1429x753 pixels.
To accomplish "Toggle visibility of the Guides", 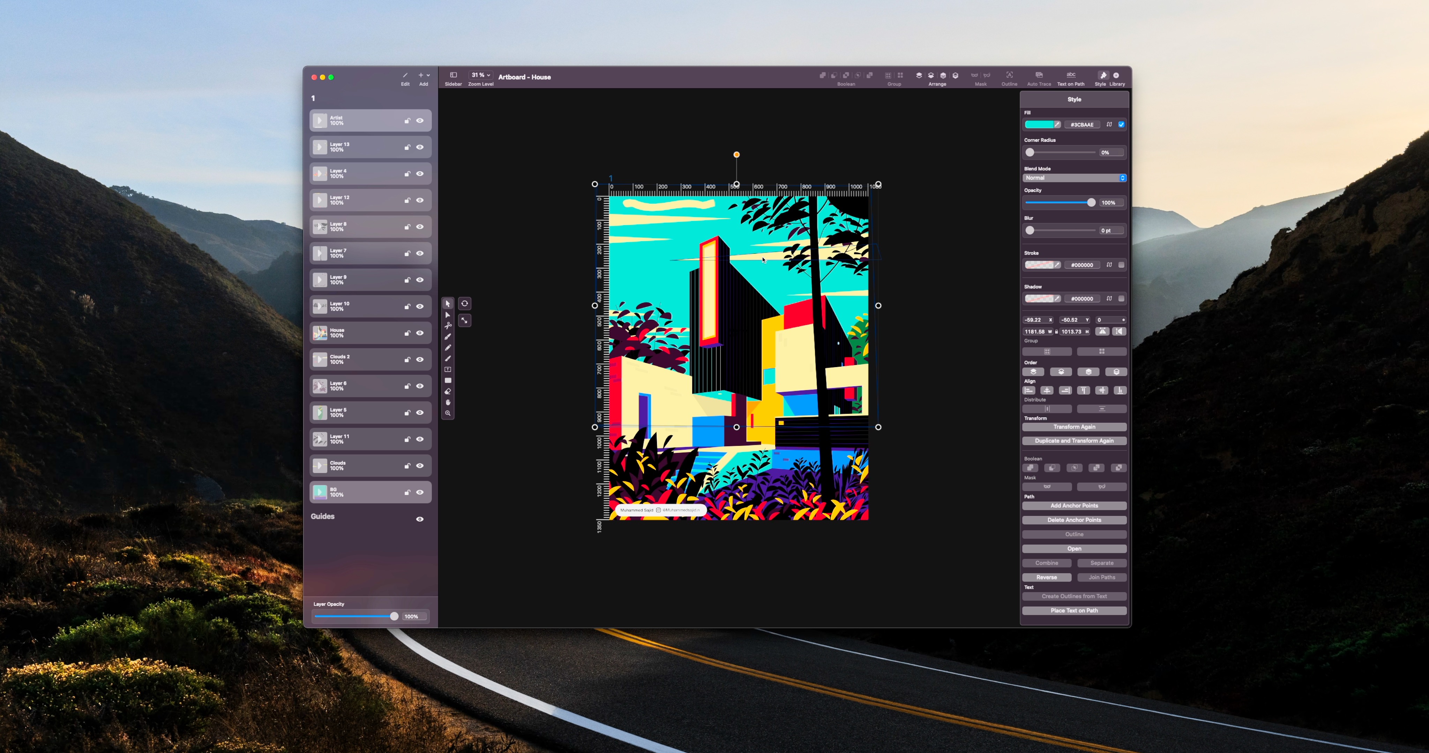I will (420, 519).
